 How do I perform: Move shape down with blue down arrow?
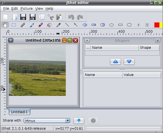(x=129, y=62)
